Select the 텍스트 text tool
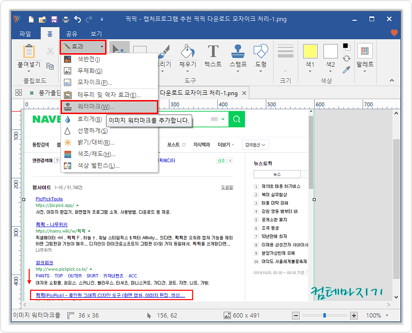The width and height of the screenshot is (412, 333). (x=213, y=55)
